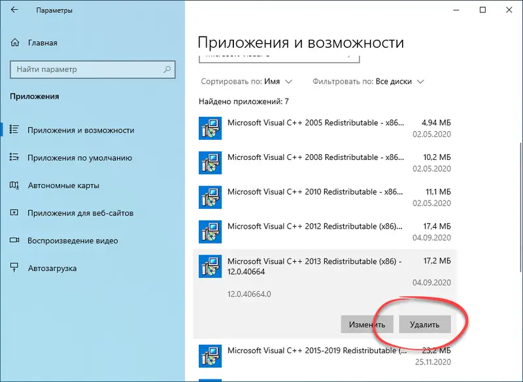Click the Приложения sidebar heading

click(x=35, y=96)
